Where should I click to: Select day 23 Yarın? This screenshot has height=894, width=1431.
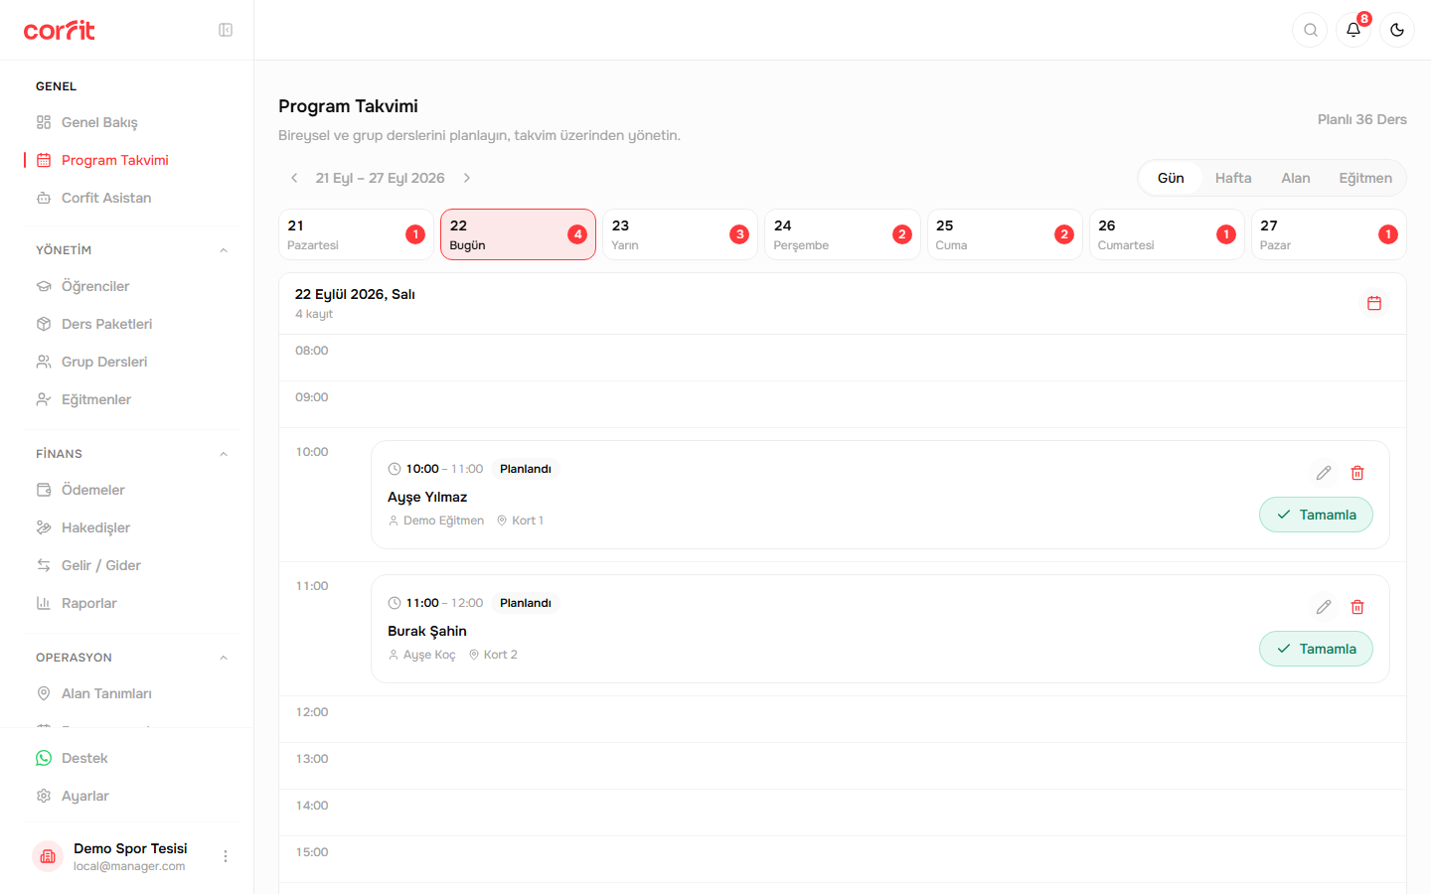click(681, 234)
